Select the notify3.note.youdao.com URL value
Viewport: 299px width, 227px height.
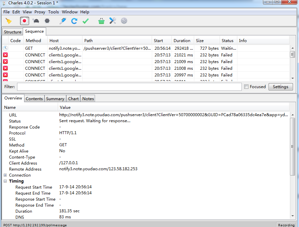174,115
